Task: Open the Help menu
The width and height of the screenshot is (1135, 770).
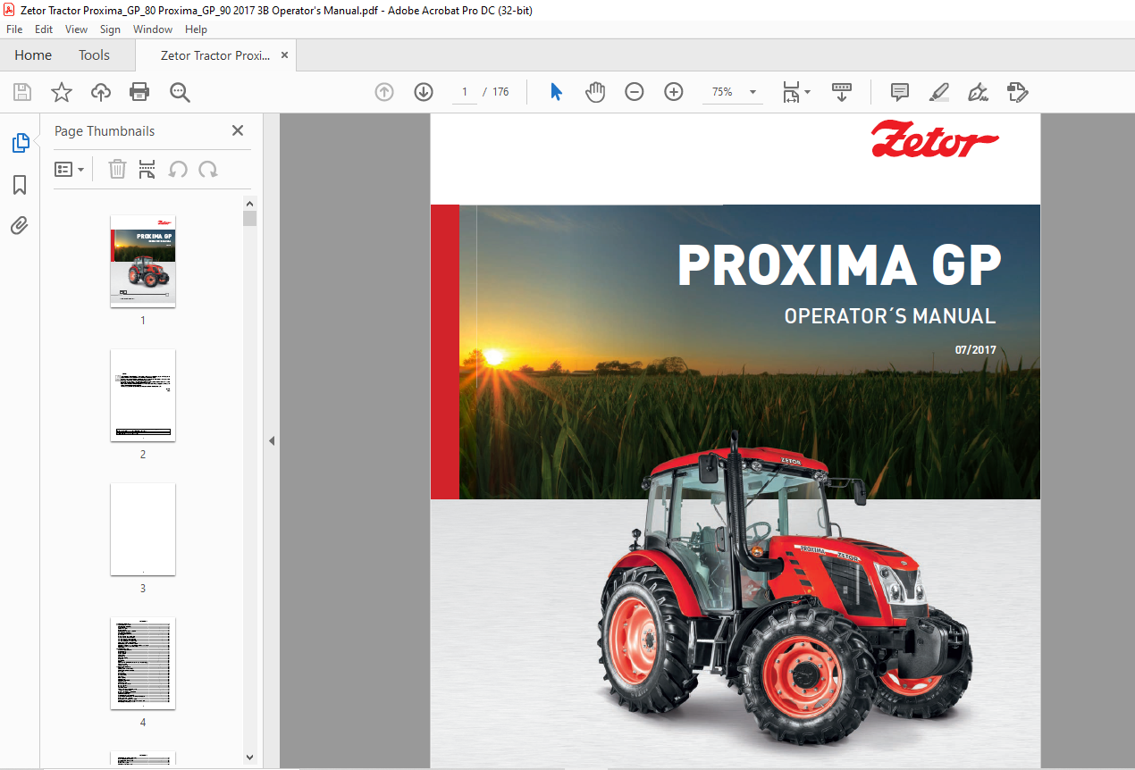Action: 196,29
